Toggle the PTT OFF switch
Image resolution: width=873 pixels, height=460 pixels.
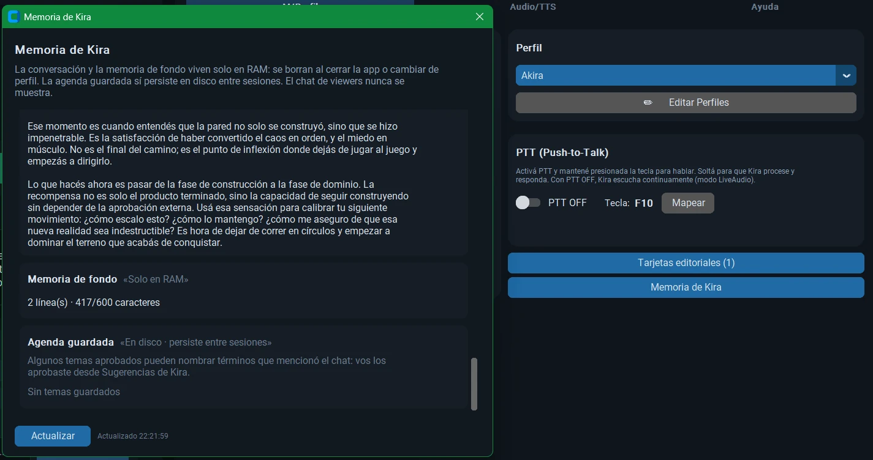coord(528,202)
